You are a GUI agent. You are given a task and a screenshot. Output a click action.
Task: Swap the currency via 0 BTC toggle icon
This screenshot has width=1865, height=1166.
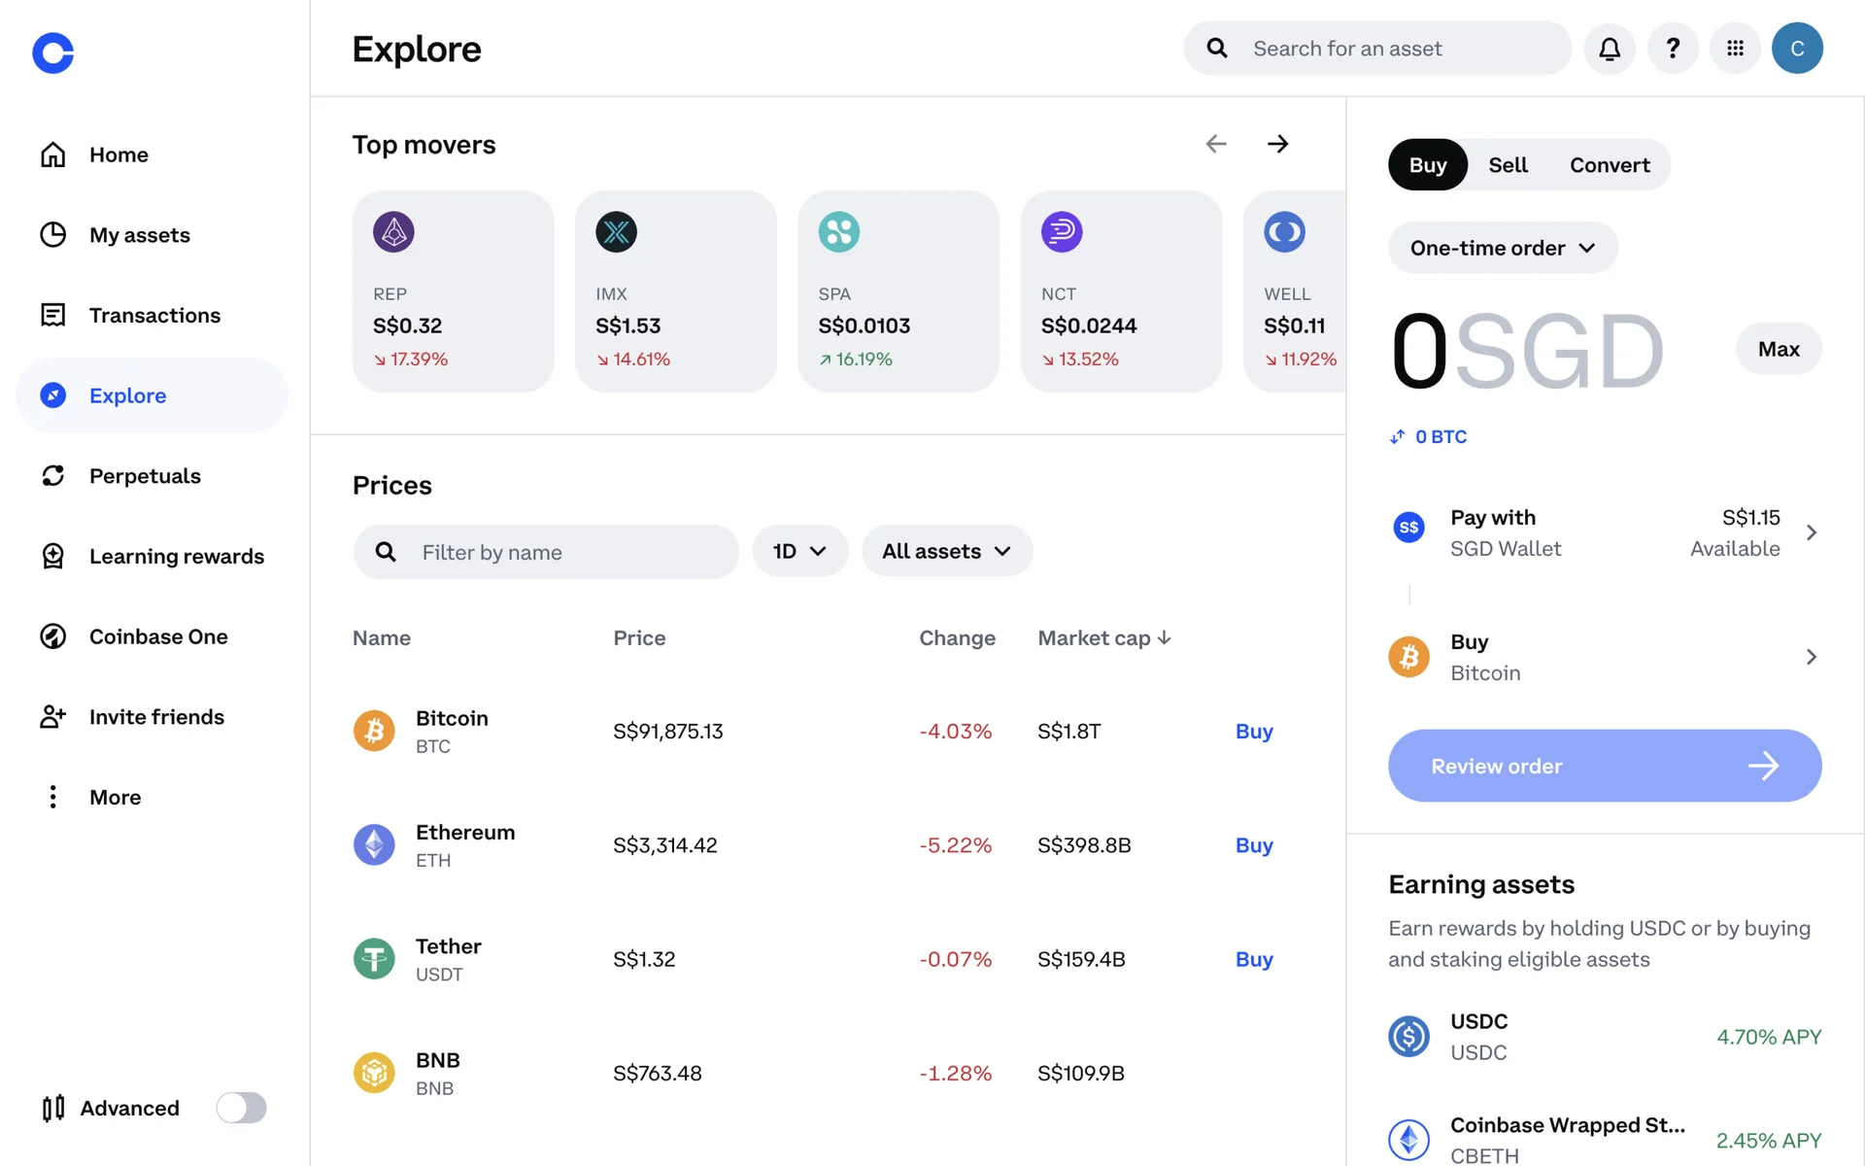click(x=1397, y=437)
